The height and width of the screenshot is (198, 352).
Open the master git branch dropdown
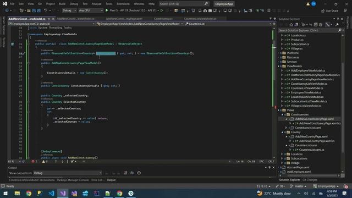298,186
